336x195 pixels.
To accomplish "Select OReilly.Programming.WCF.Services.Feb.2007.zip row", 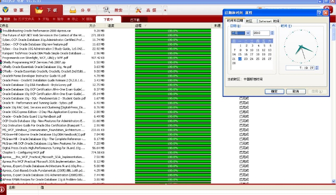I will pos(34,62).
